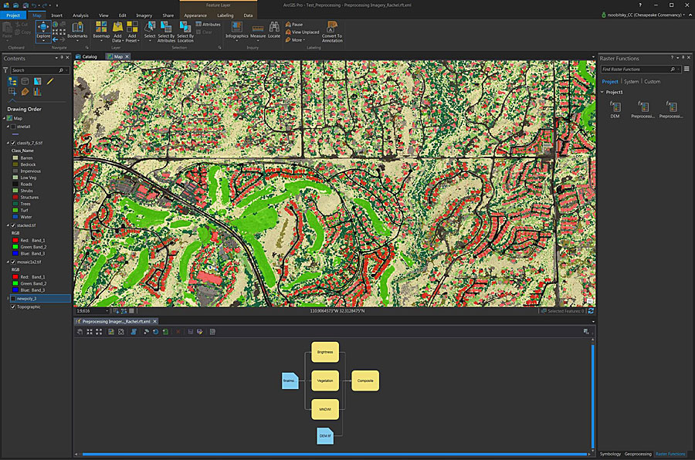Click the Measure tool icon
The height and width of the screenshot is (460, 695).
258,28
